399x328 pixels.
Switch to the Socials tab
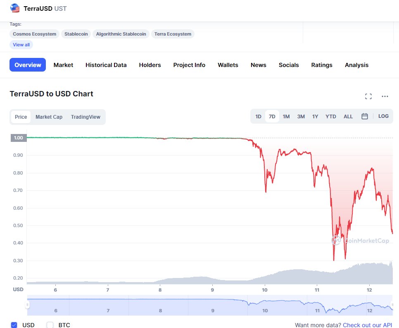289,65
